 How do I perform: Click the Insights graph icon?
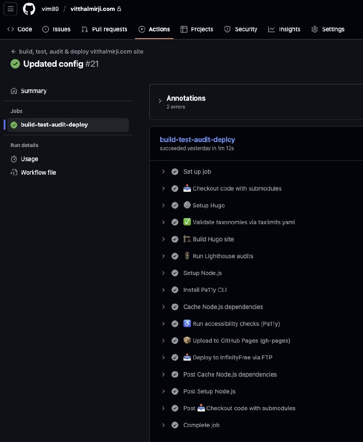[271, 29]
